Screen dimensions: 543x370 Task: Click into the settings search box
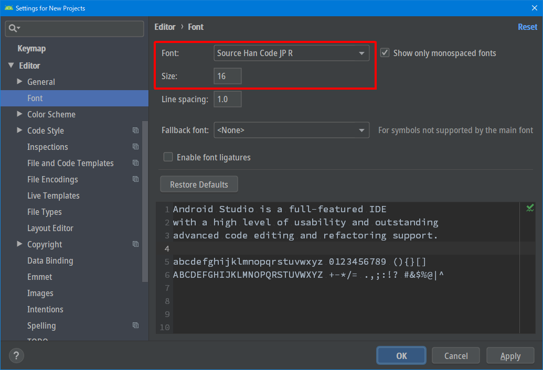point(74,28)
